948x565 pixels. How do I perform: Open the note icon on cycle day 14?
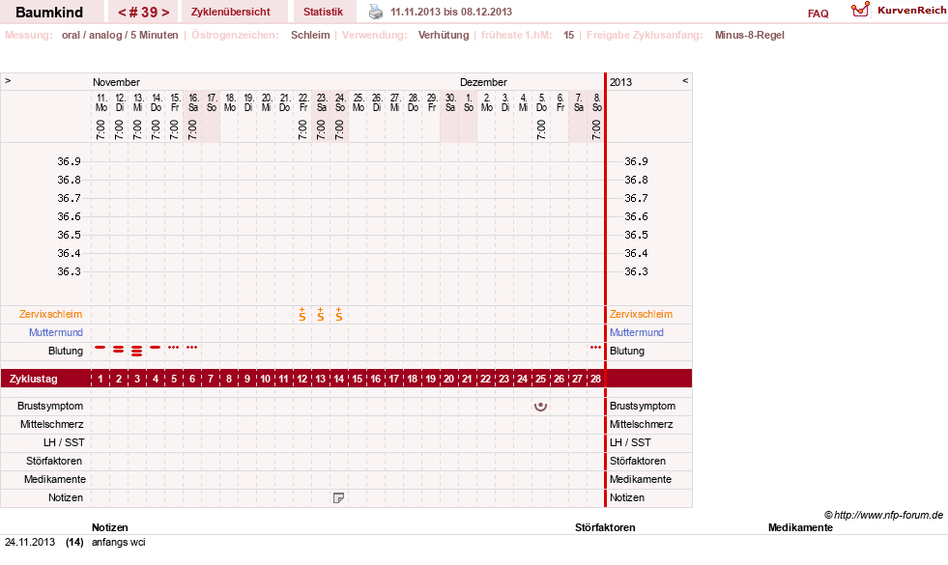(x=338, y=498)
